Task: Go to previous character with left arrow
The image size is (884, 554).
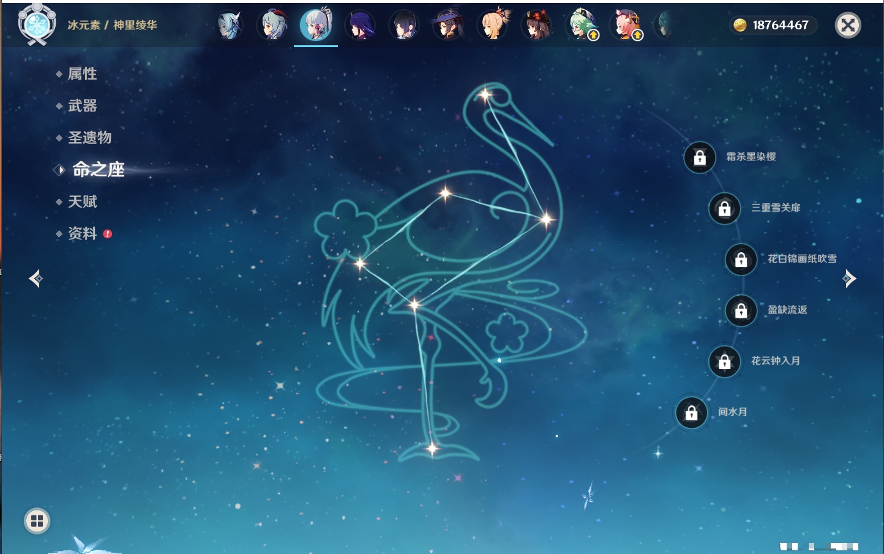Action: (36, 279)
